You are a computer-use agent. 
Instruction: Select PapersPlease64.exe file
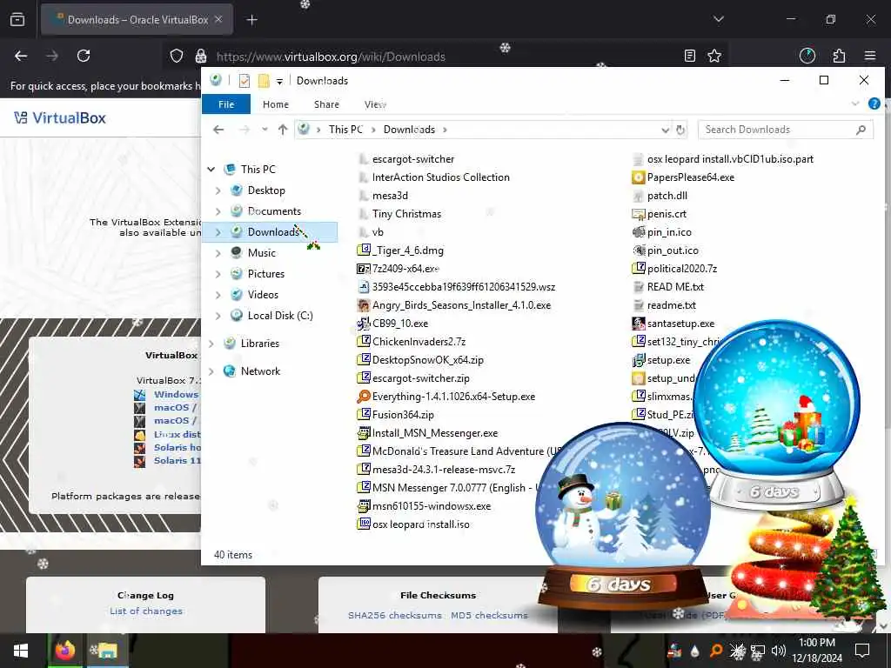click(x=684, y=177)
